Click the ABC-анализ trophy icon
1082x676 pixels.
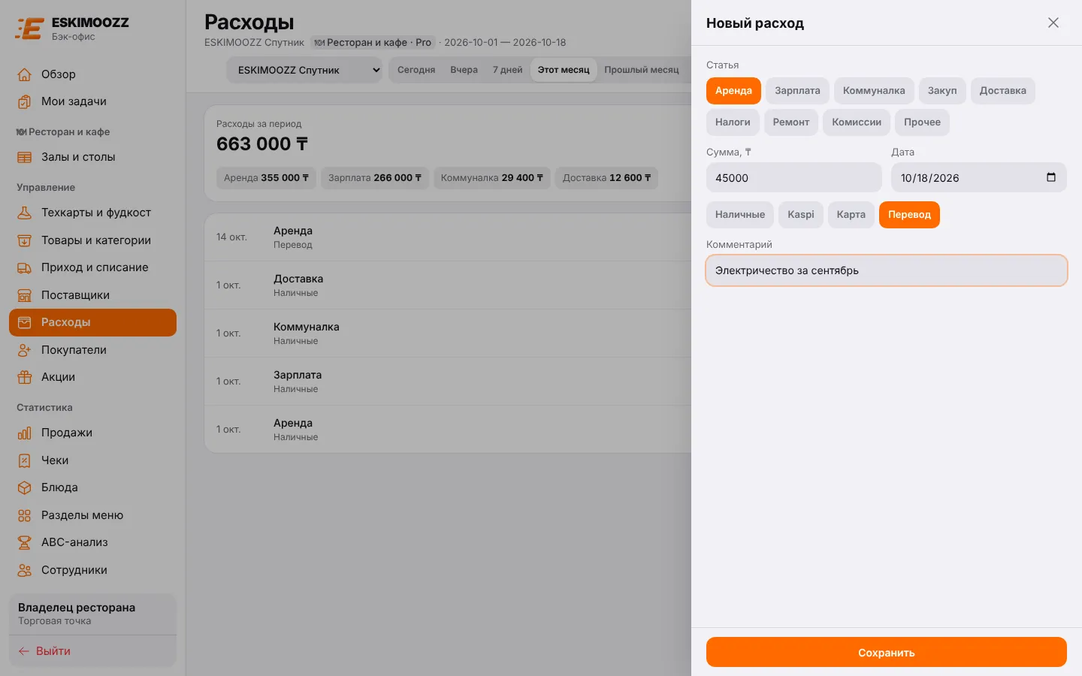(x=25, y=542)
